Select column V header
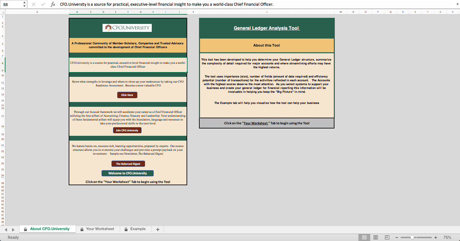Screen dimensions: 460x241 pyautogui.click(x=453, y=12)
